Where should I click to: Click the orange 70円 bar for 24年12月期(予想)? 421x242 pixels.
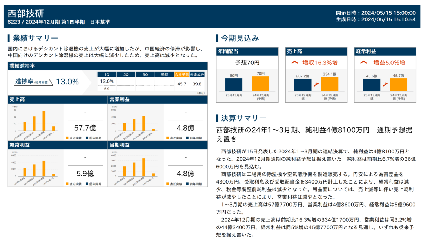(x=261, y=83)
